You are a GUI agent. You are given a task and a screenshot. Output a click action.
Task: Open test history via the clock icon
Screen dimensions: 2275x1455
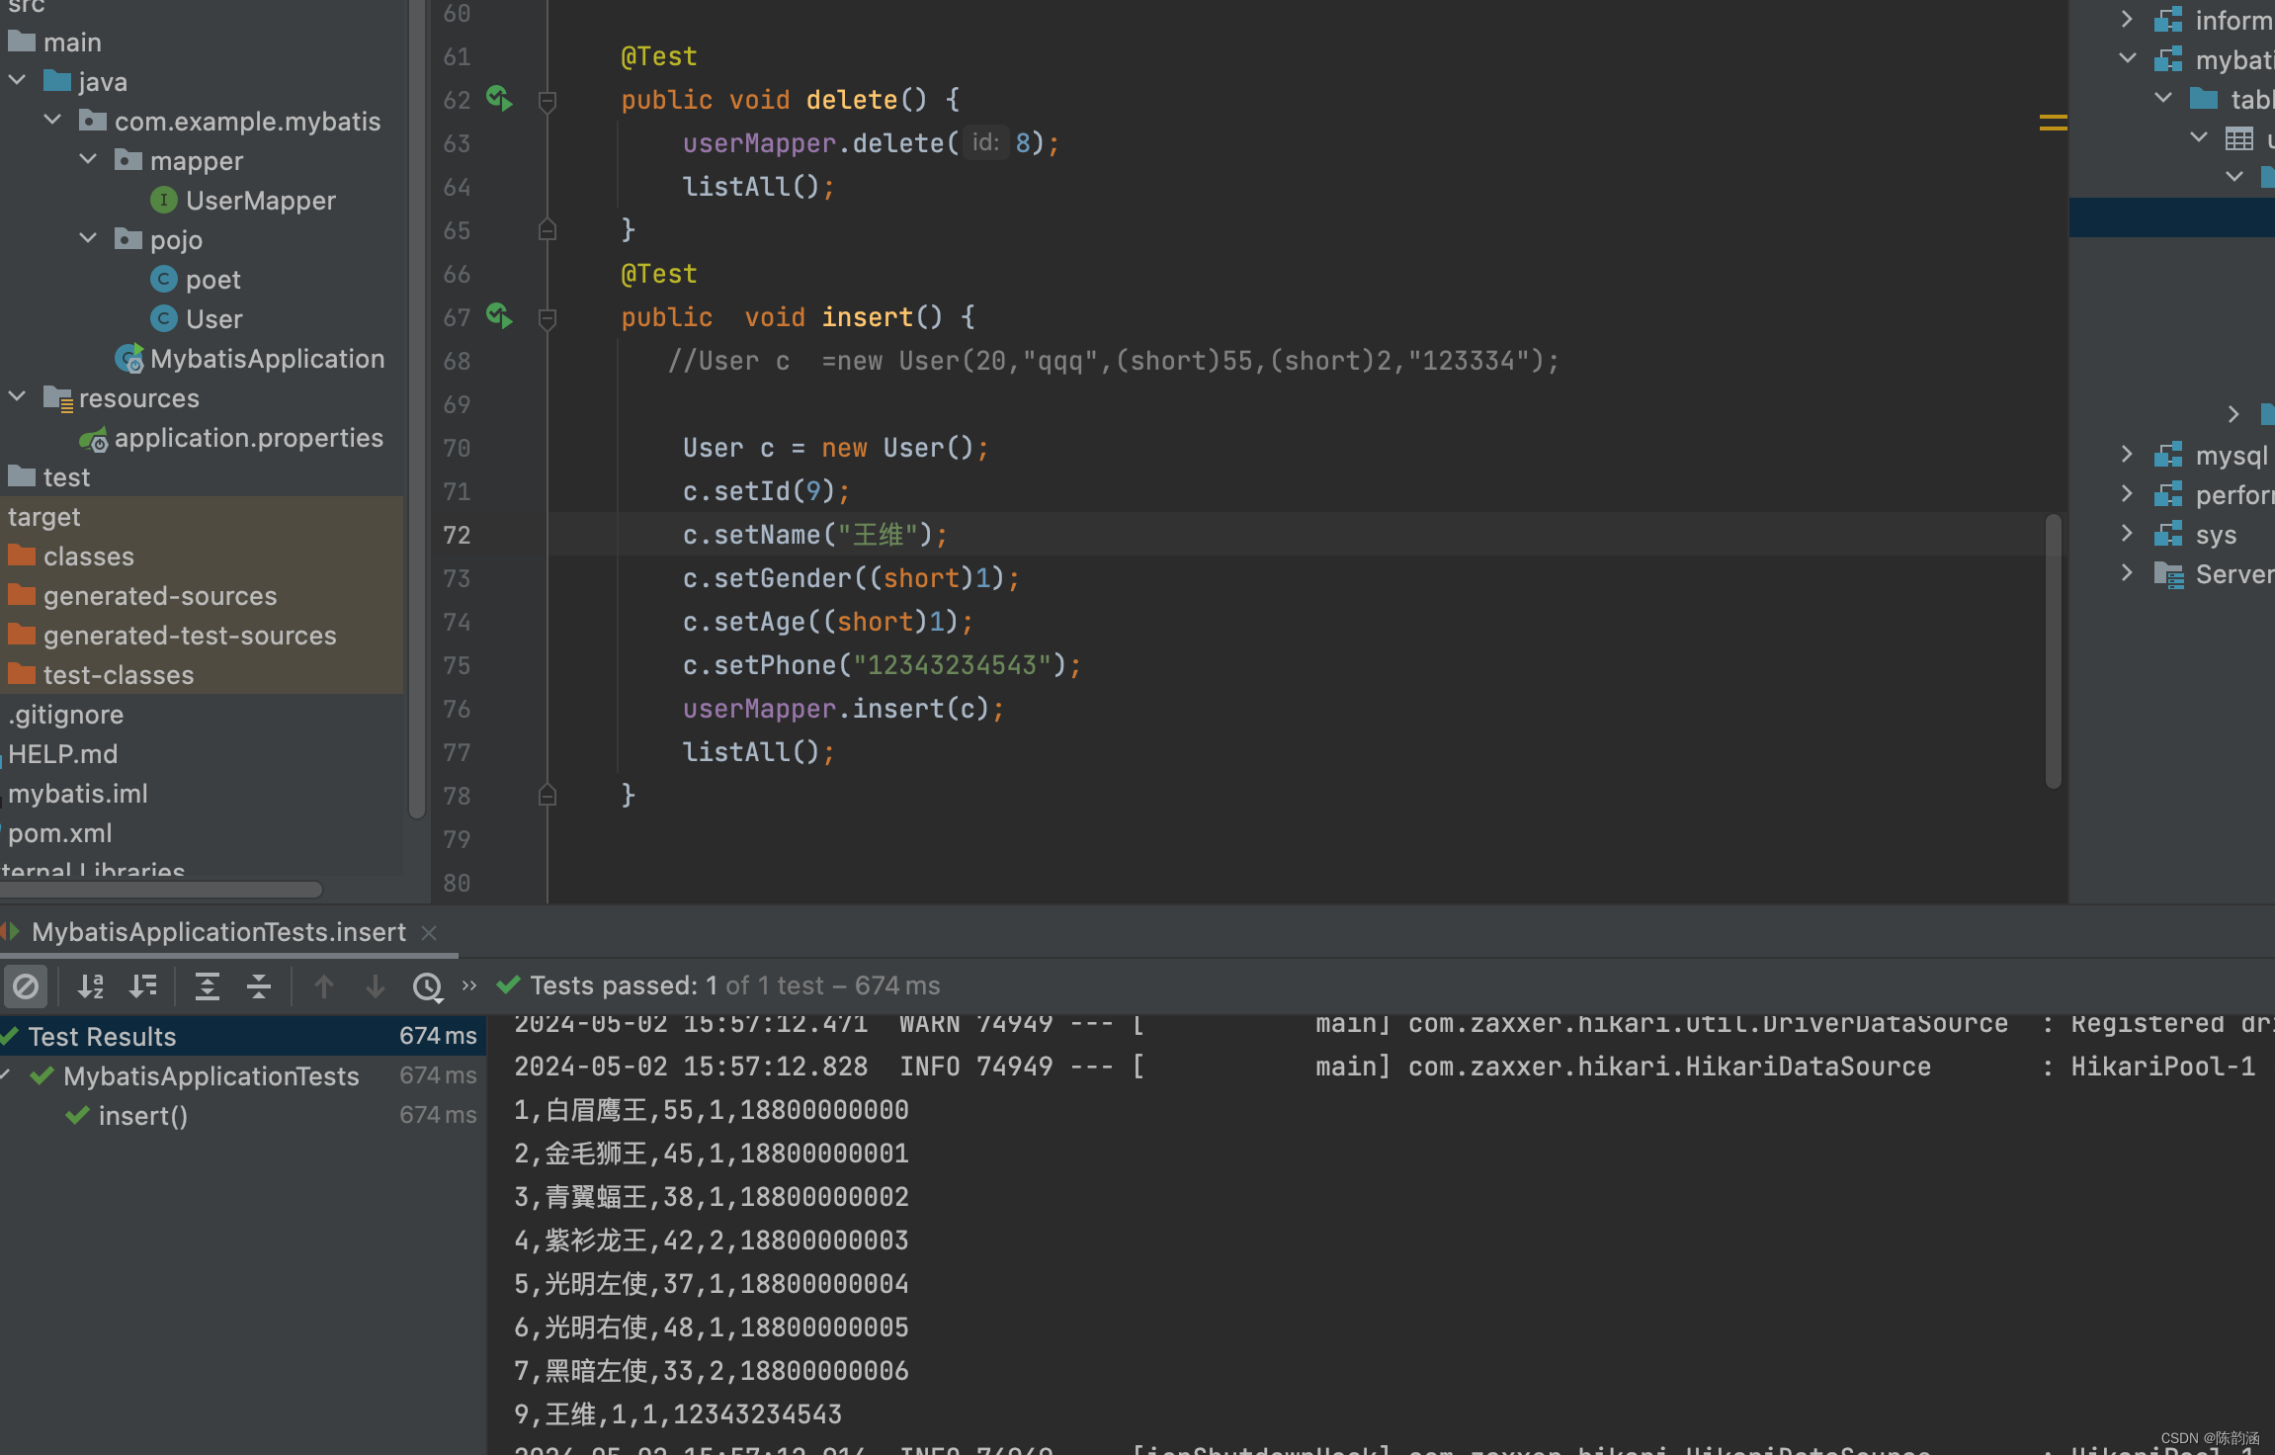(428, 985)
